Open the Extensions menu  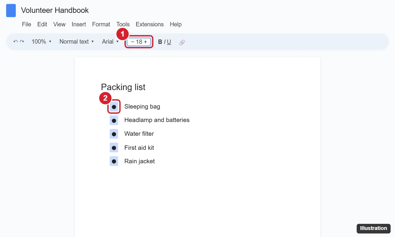tap(150, 24)
